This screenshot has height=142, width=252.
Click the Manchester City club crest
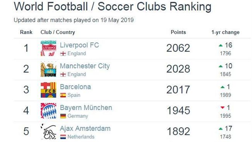tap(48, 69)
